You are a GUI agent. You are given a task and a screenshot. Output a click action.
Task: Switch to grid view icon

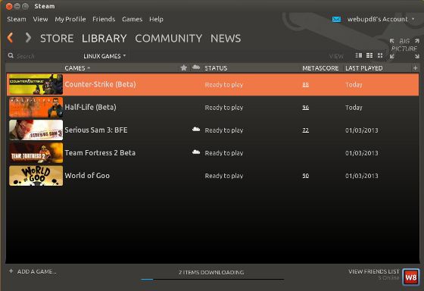pyautogui.click(x=380, y=55)
